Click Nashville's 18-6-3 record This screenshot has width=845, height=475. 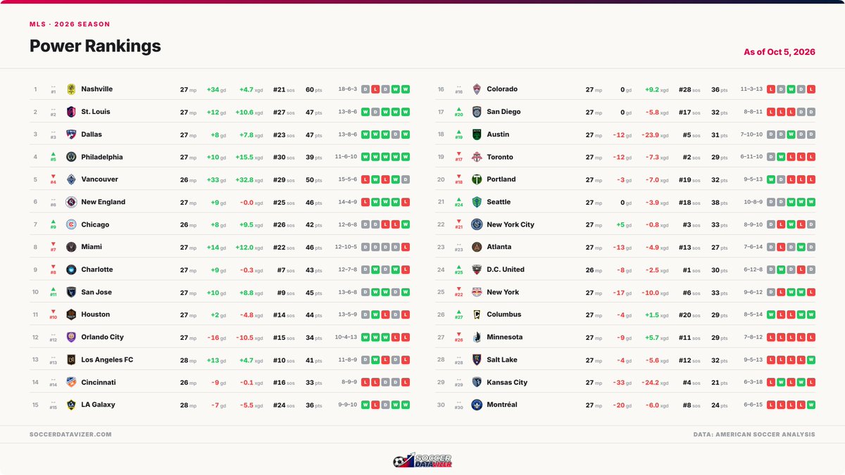348,89
